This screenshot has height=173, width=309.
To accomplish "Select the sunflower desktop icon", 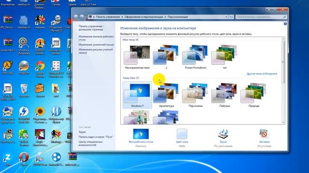I will 40,115.
